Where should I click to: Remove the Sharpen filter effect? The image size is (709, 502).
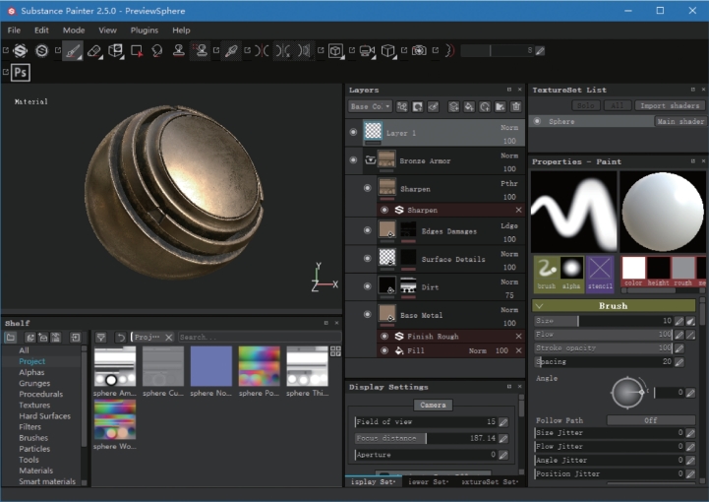tap(518, 210)
